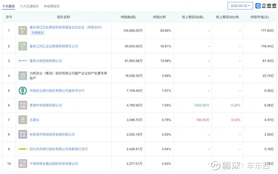Click the 持股比例 column header
The height and width of the screenshot is (174, 278).
coord(159,17)
